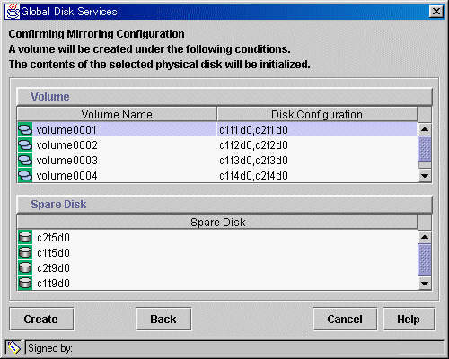Cancel the mirroring configuration

(345, 319)
